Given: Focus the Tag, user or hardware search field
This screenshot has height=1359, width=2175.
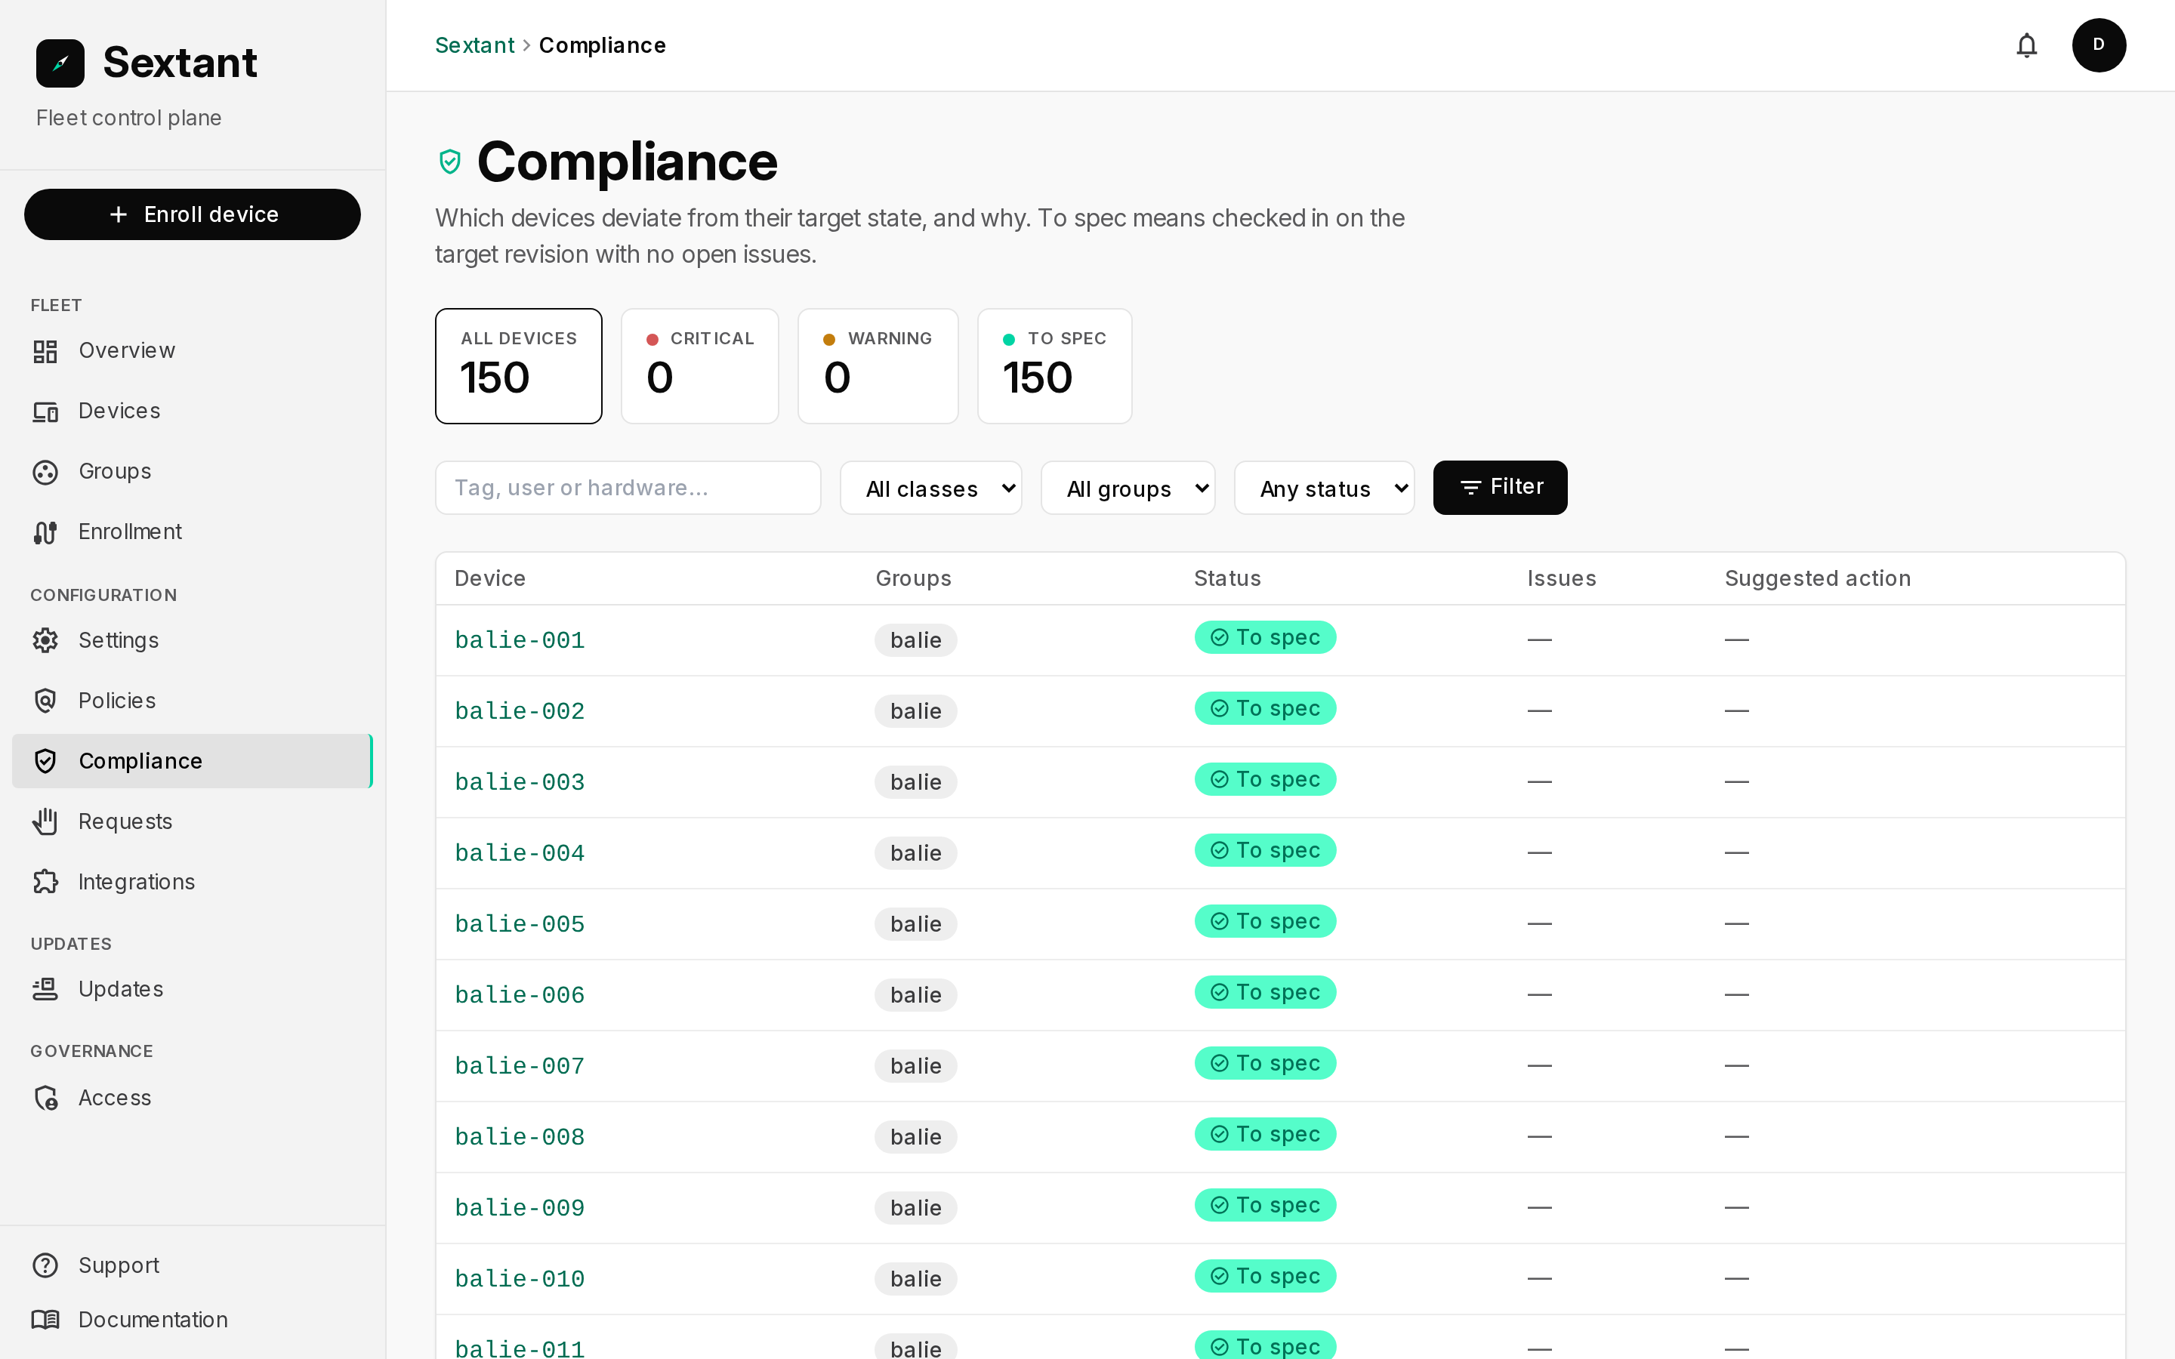Looking at the screenshot, I should (x=628, y=488).
